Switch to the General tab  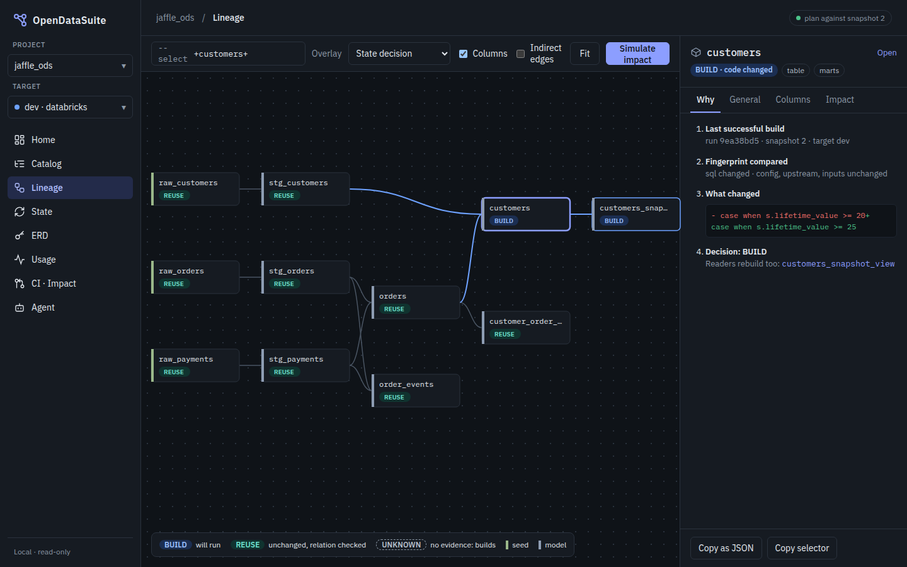pyautogui.click(x=745, y=100)
